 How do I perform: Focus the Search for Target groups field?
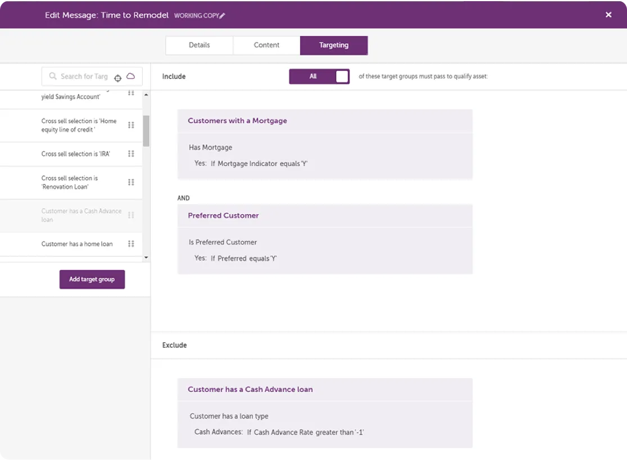coord(84,76)
